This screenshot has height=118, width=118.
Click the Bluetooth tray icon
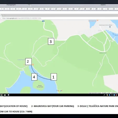pos(110,95)
